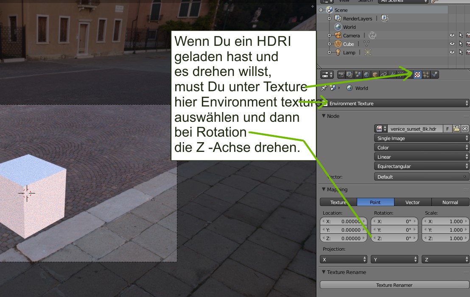The image size is (470, 297).
Task: Expand the Lamp tree node
Action: coord(330,52)
